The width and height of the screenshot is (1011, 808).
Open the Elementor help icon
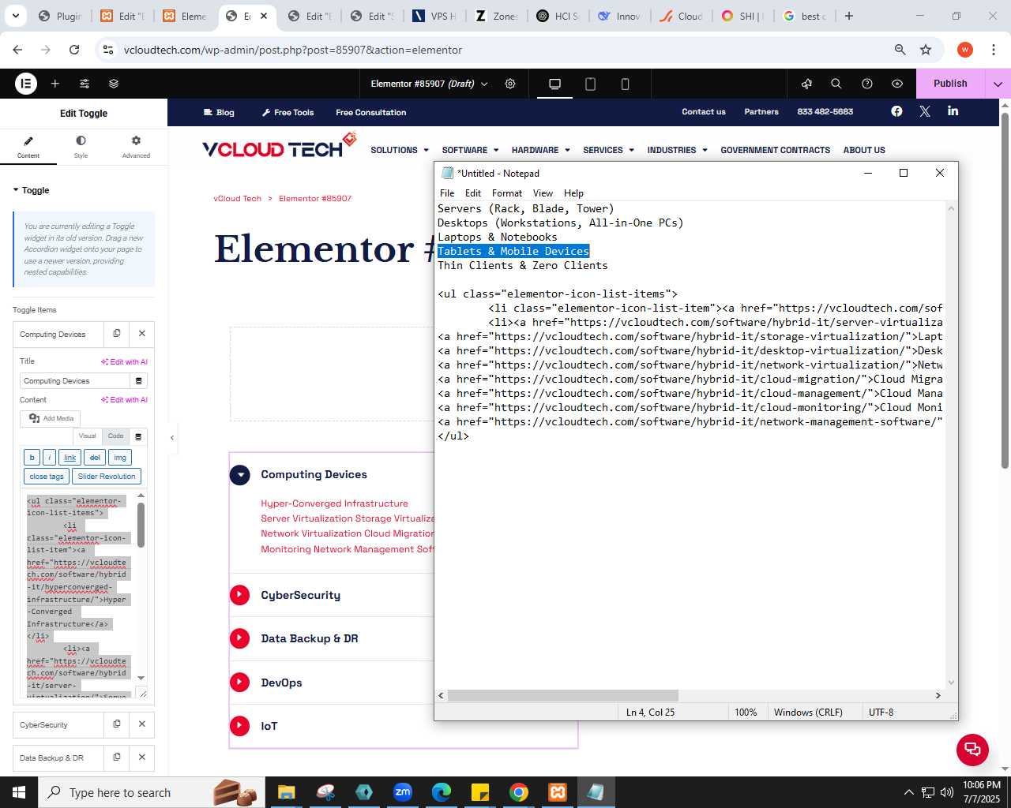867,84
